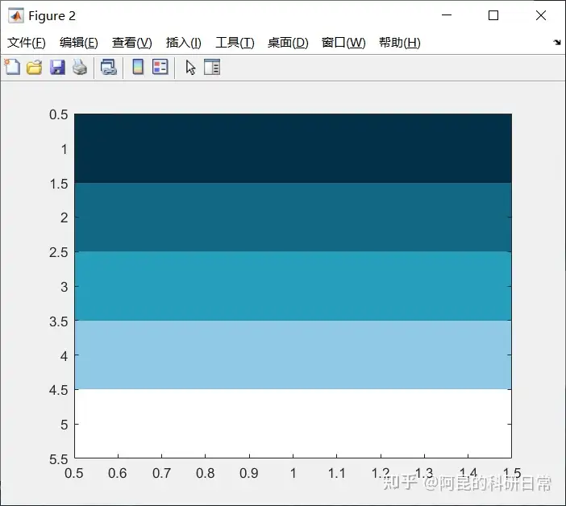This screenshot has width=566, height=506.
Task: Click the white color band at bottom
Action: pos(293,423)
